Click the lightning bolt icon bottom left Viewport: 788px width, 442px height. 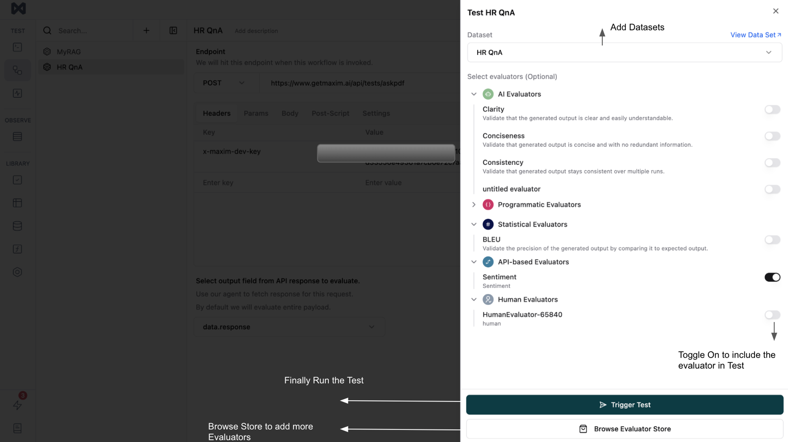pyautogui.click(x=17, y=405)
